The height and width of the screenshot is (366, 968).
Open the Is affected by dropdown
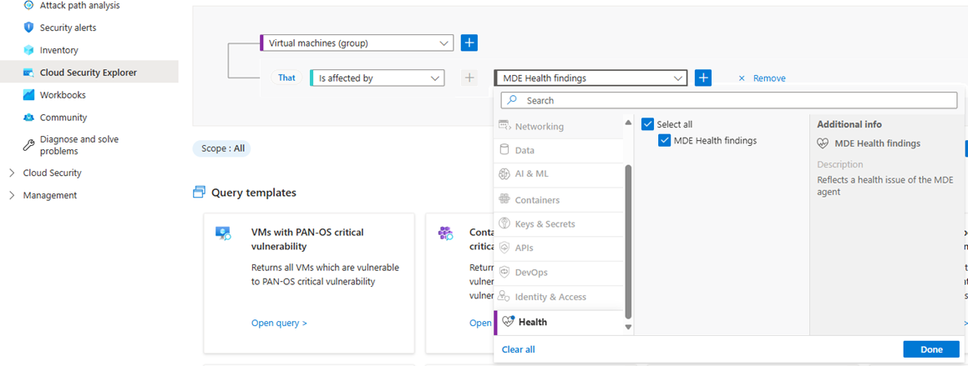click(378, 78)
